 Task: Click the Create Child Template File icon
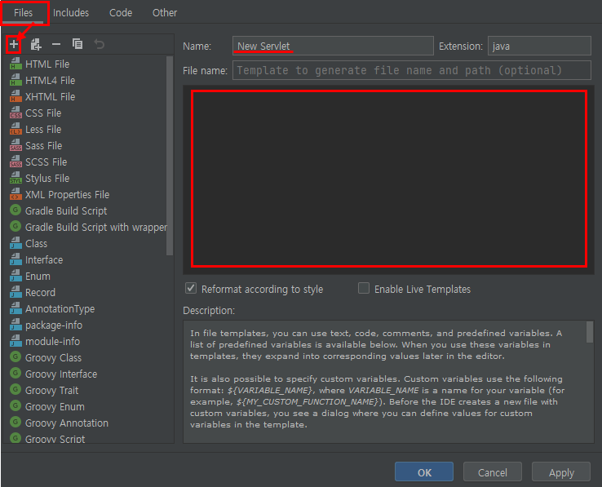(36, 45)
